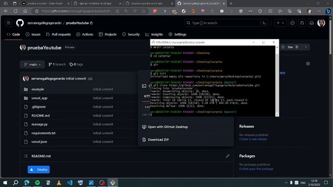View the '0 tags' link

(76, 64)
